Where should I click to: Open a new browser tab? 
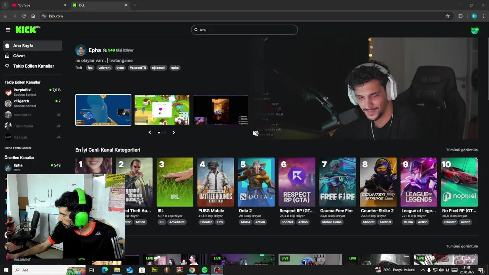135,5
